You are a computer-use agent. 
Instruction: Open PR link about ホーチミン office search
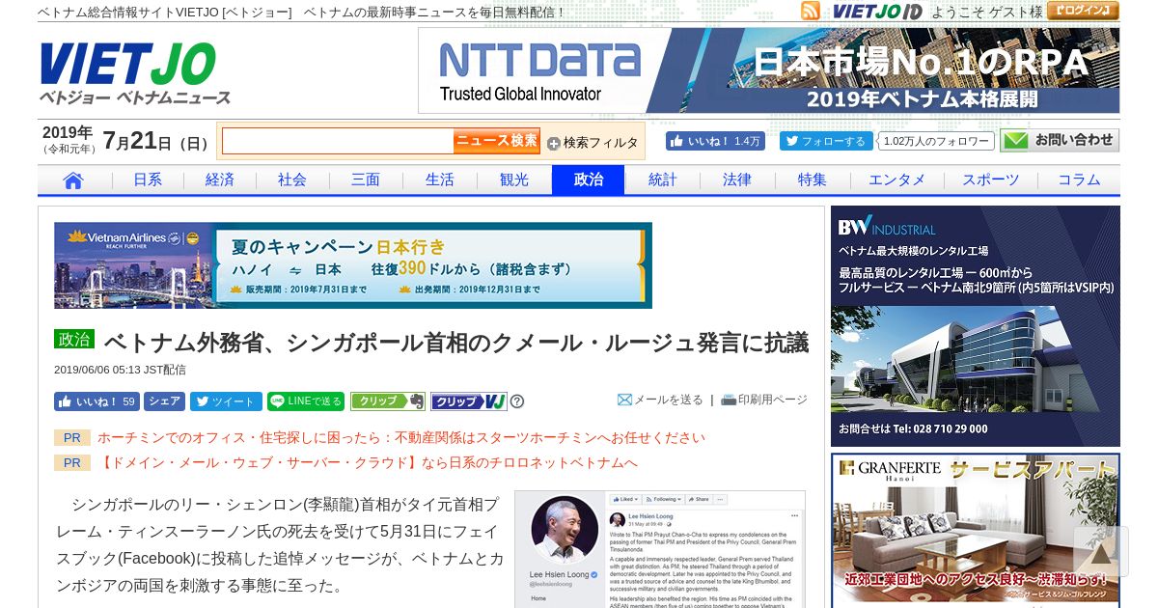(x=401, y=437)
